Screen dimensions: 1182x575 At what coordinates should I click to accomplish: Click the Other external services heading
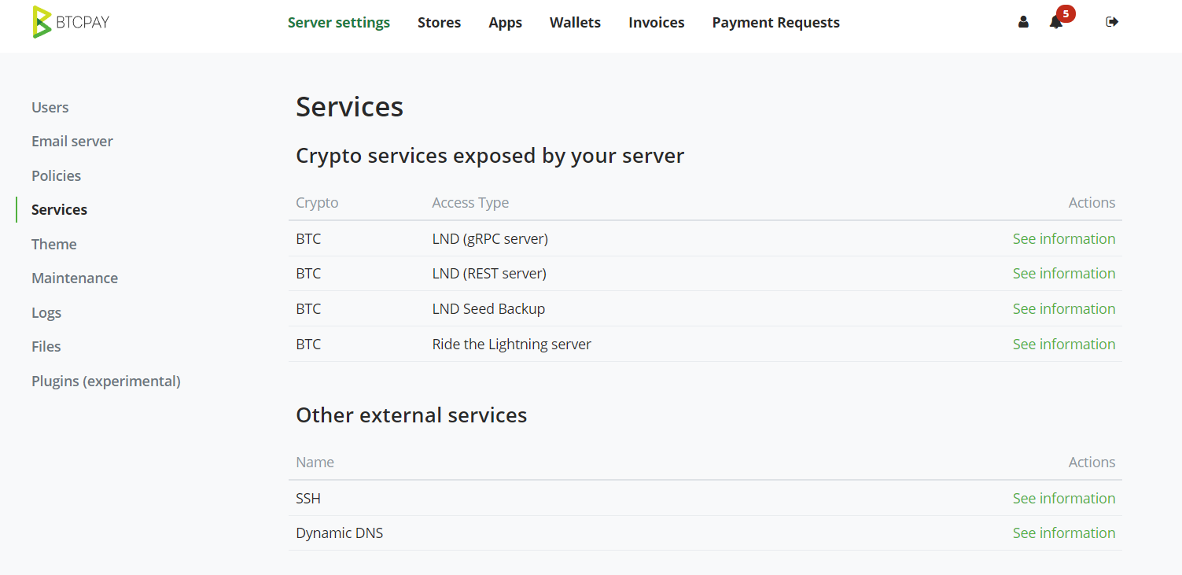coord(411,415)
